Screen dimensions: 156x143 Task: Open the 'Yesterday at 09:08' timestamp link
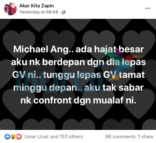pyautogui.click(x=39, y=12)
